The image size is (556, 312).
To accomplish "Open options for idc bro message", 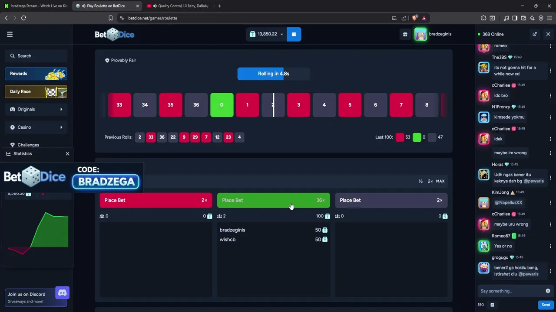I will (x=550, y=95).
